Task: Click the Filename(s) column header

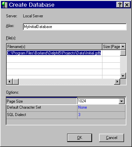Action: (x=54, y=47)
